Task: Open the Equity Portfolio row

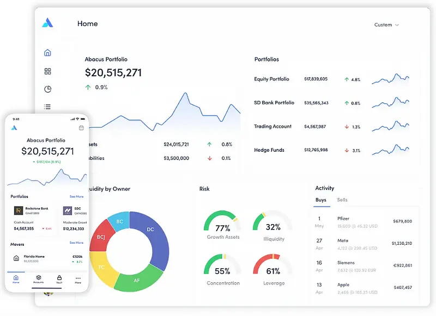Action: coord(271,79)
